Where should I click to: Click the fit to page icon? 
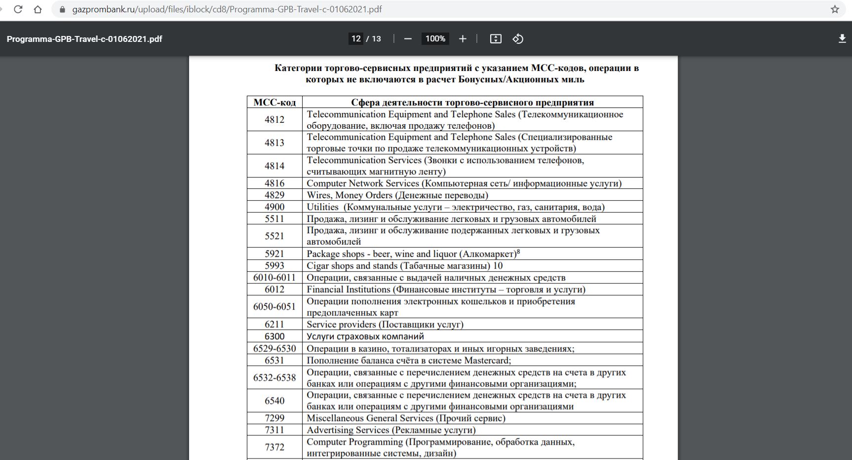point(496,39)
